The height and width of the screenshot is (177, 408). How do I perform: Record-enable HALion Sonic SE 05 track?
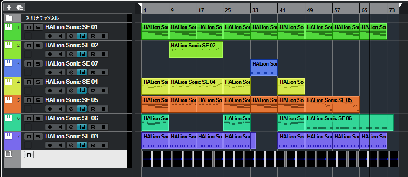[50, 109]
